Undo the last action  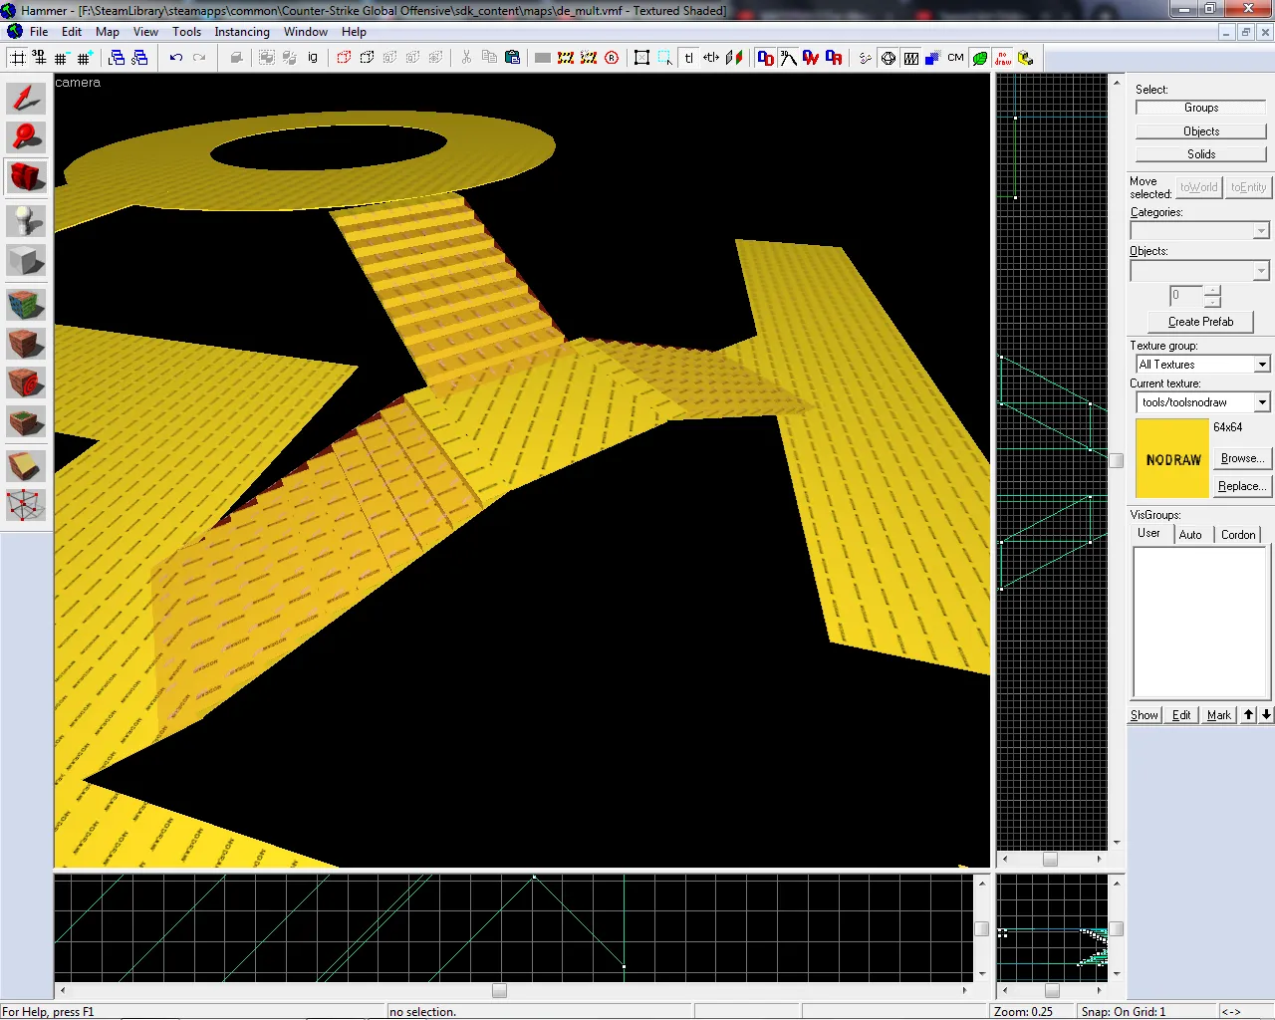click(176, 58)
